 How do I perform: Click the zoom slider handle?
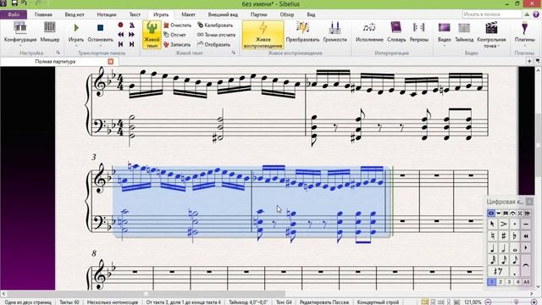pyautogui.click(x=517, y=302)
